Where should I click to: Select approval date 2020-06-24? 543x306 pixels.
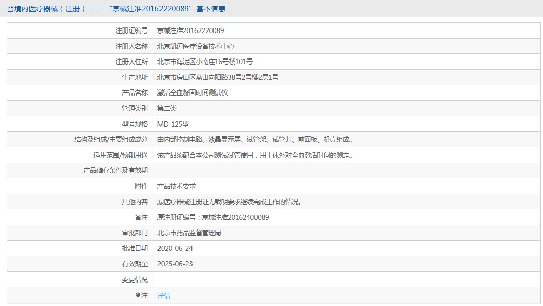175,248
